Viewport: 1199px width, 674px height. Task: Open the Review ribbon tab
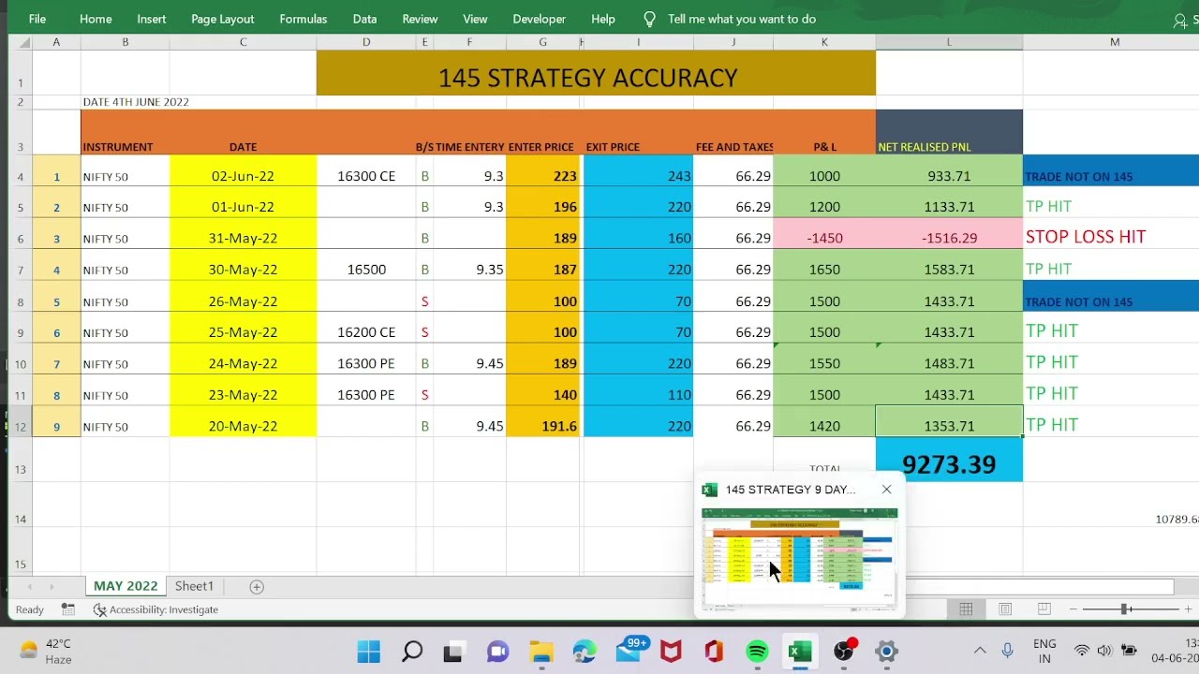pos(420,19)
